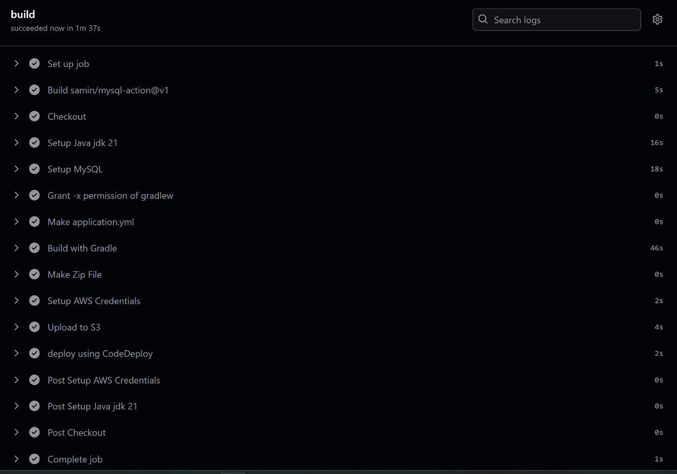Screen dimensions: 677x474
Task: Click the success check icon for Setup MySQL
Action: click(34, 169)
